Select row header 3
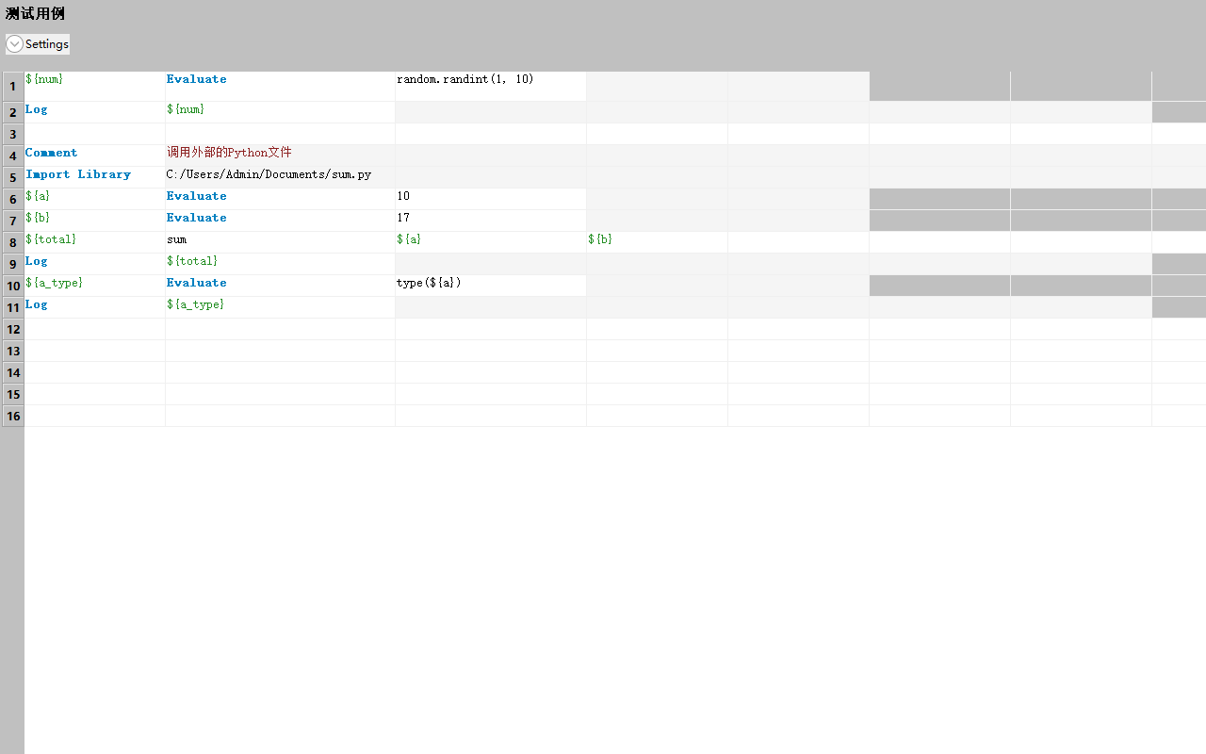The width and height of the screenshot is (1206, 754). 13,134
